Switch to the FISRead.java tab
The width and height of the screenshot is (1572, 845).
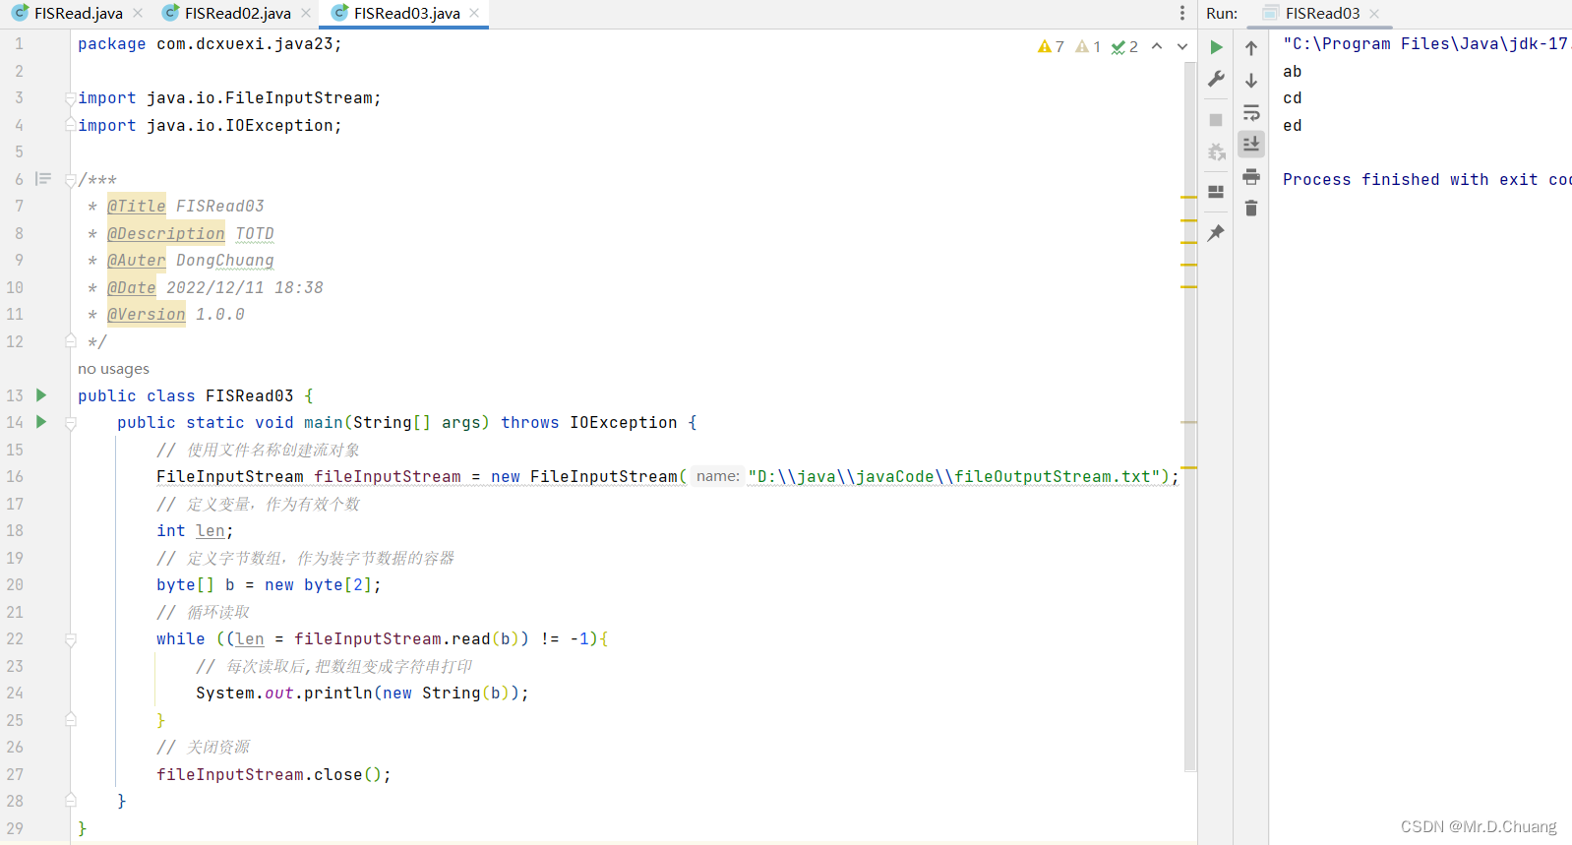pyautogui.click(x=79, y=13)
